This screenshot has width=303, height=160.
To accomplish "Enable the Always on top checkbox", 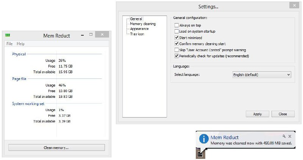I will [176, 25].
